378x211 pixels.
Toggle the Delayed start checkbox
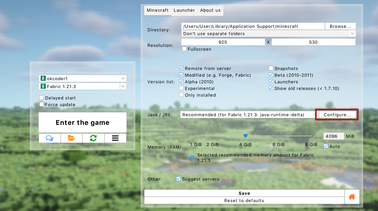point(42,98)
